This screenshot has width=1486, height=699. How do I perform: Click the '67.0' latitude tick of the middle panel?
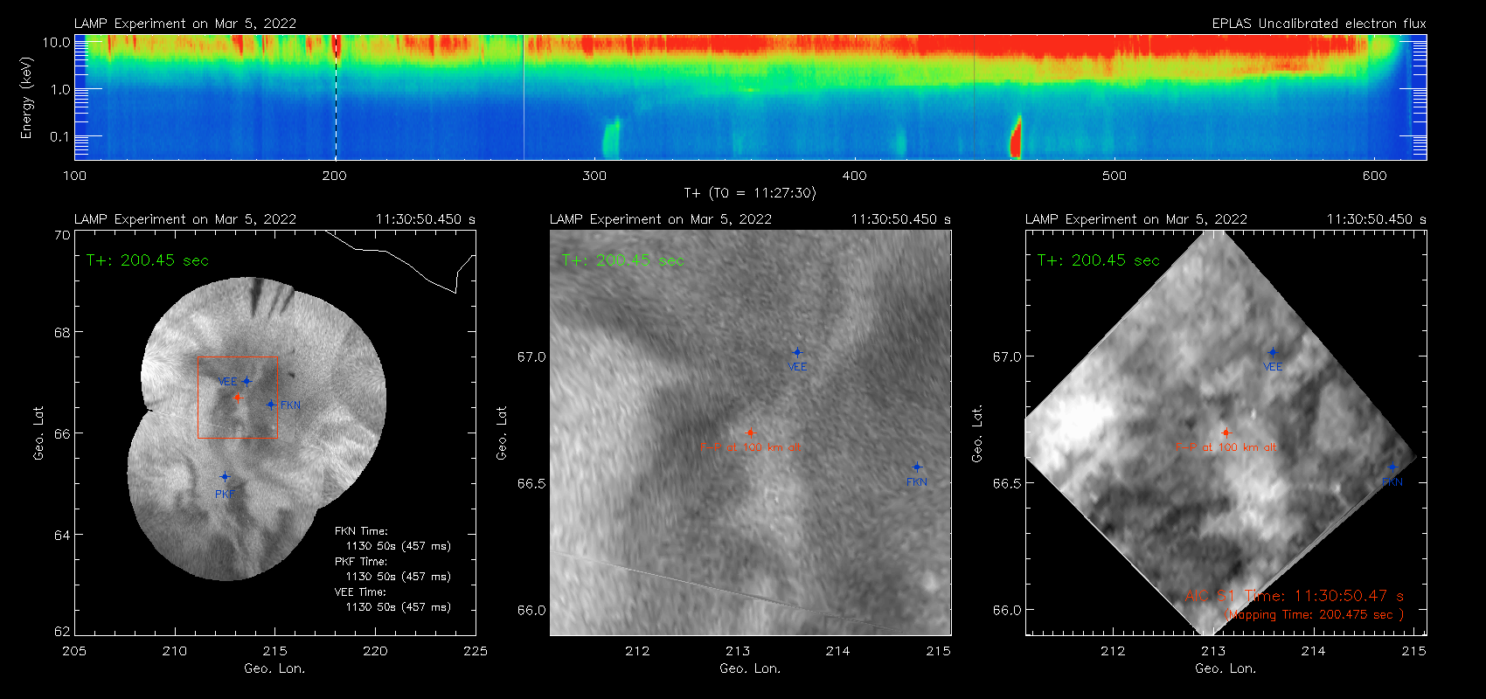tap(531, 356)
